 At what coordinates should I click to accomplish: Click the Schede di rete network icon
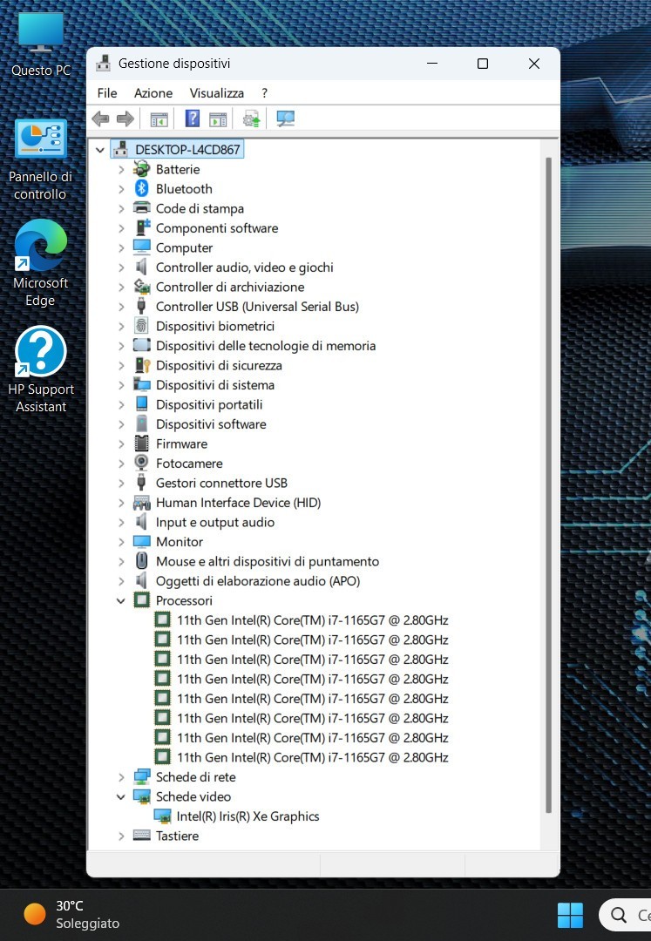[141, 776]
